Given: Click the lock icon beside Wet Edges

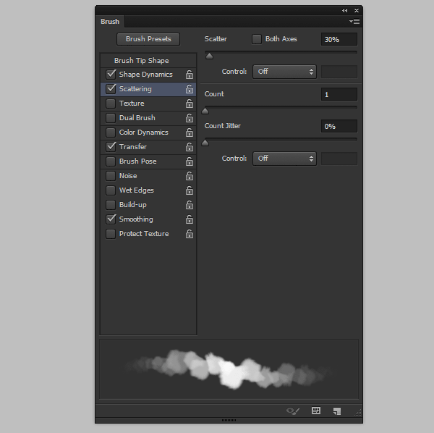Looking at the screenshot, I should click(190, 190).
